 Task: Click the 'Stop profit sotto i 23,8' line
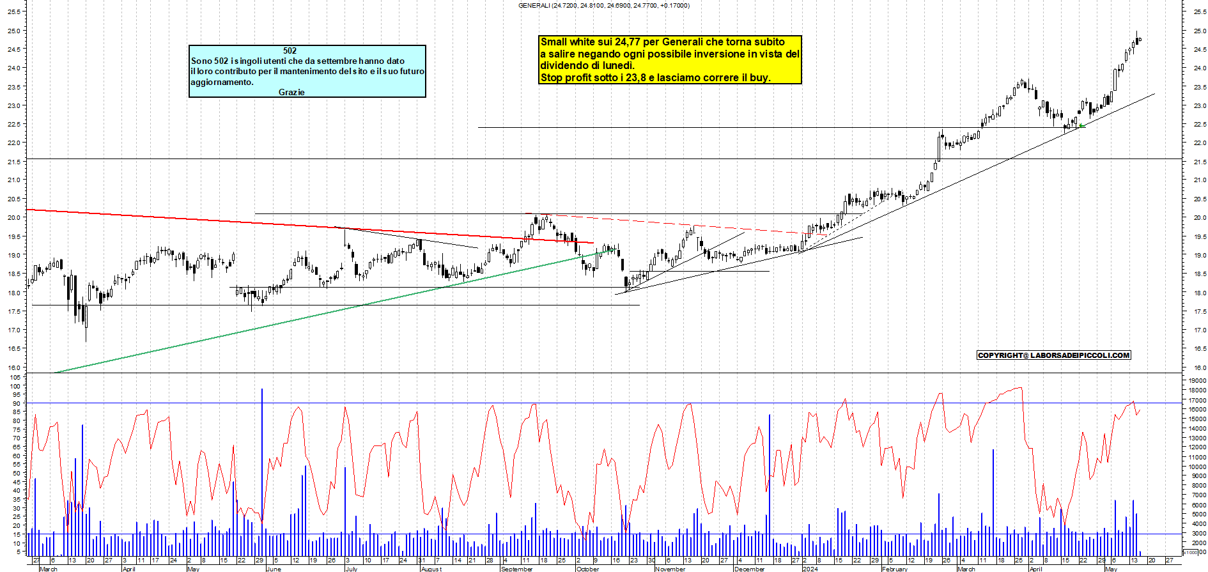pyautogui.click(x=655, y=78)
